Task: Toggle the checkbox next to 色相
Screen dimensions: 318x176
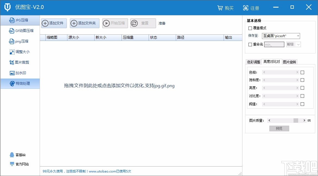Action: 302,72
